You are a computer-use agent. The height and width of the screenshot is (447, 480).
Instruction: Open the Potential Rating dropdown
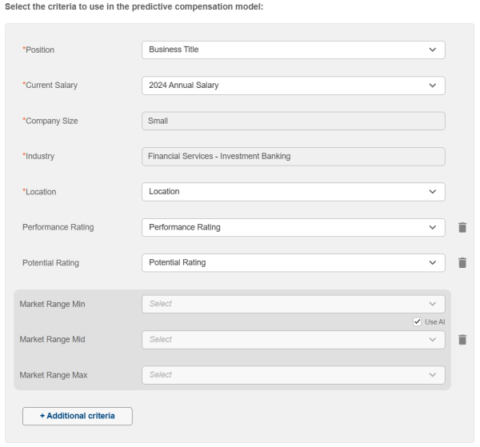294,262
